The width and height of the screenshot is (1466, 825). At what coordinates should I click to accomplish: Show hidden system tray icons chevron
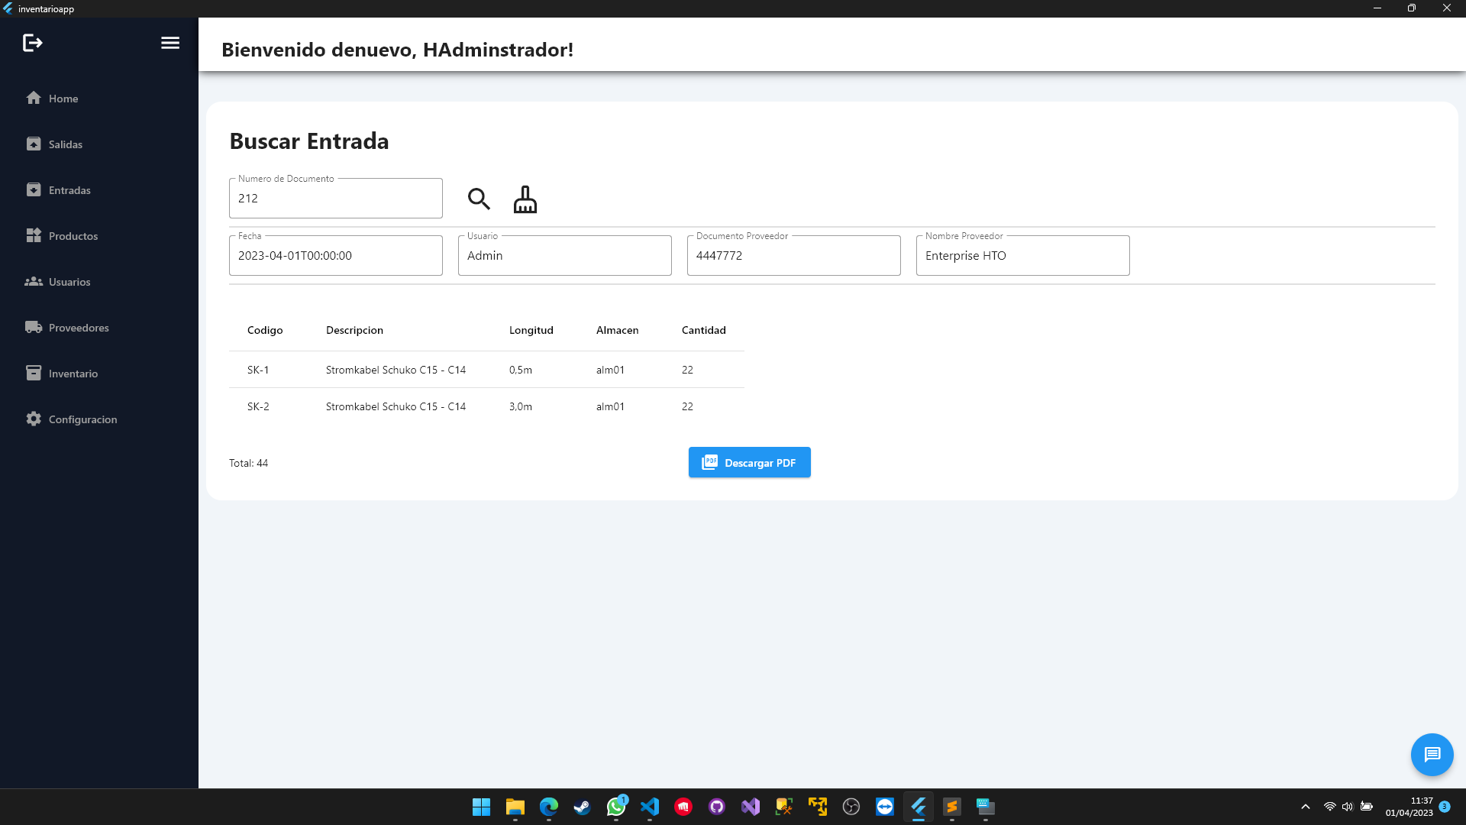(x=1306, y=807)
